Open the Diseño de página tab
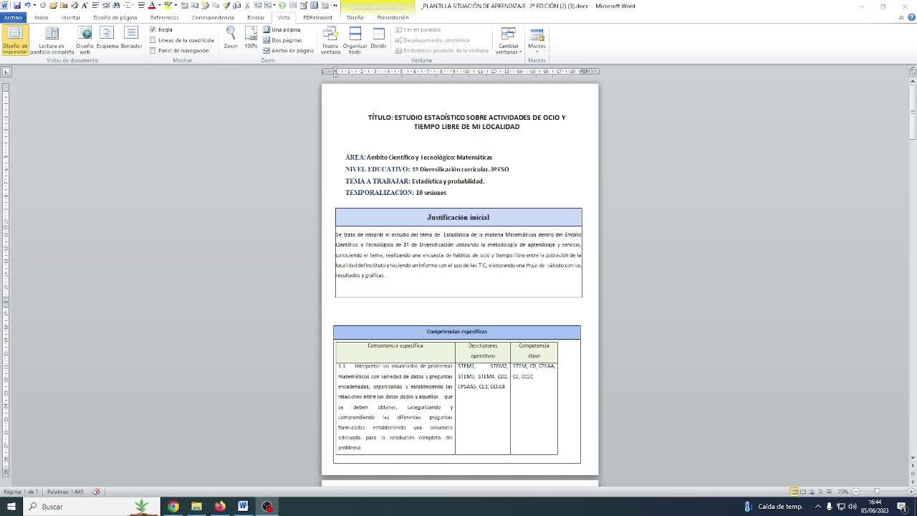 pos(115,17)
